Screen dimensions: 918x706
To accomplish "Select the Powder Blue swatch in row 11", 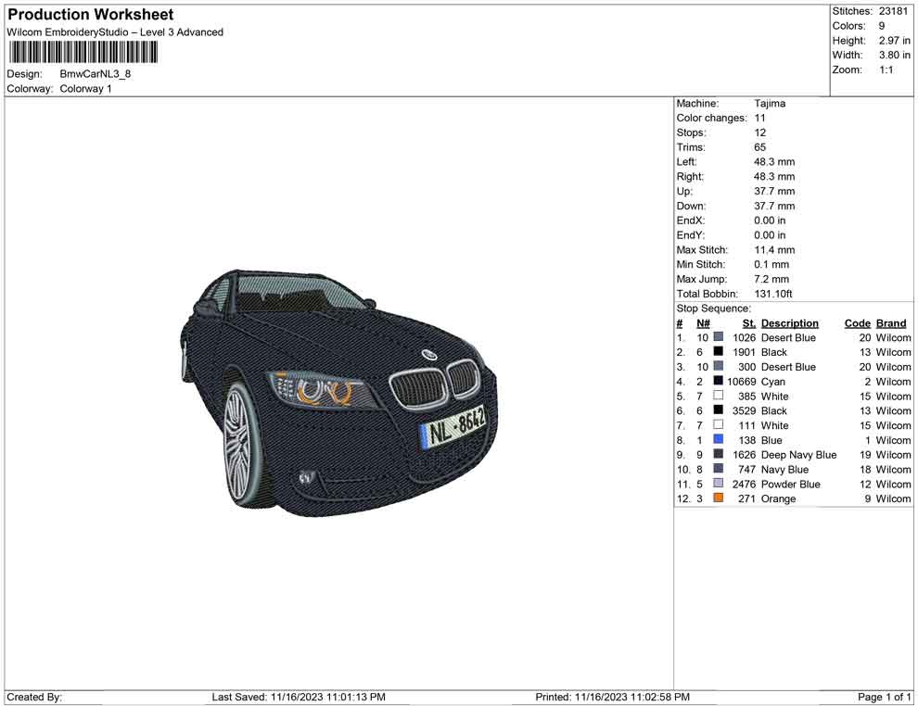I will coord(718,483).
